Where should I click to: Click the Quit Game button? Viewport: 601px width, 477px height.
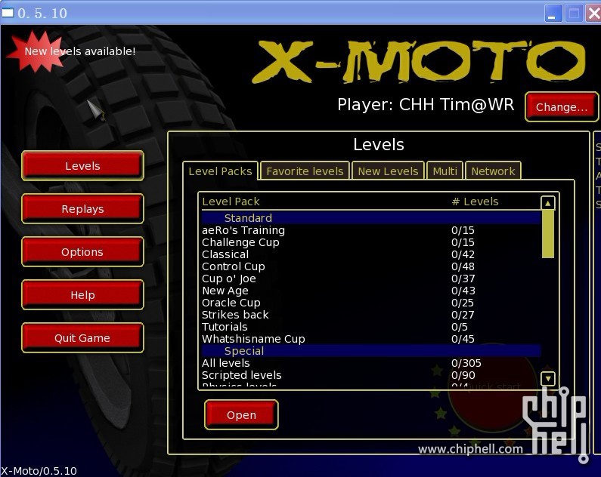point(83,338)
